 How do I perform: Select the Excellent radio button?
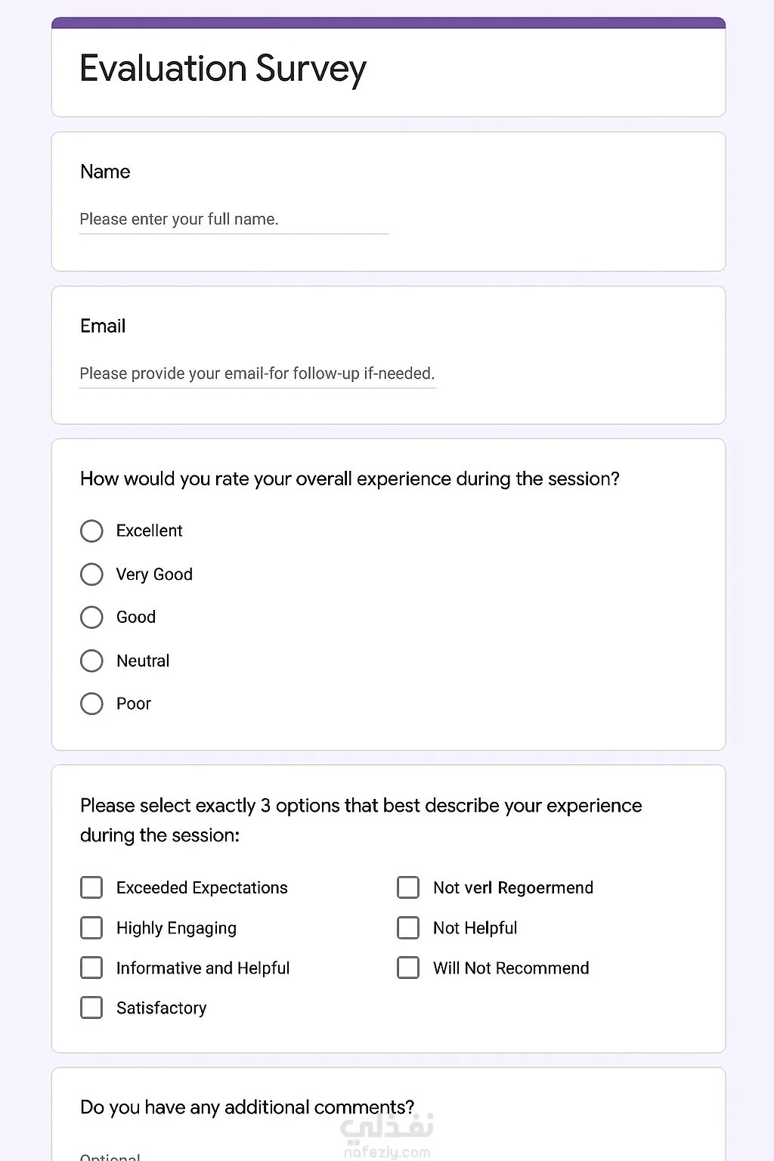91,531
